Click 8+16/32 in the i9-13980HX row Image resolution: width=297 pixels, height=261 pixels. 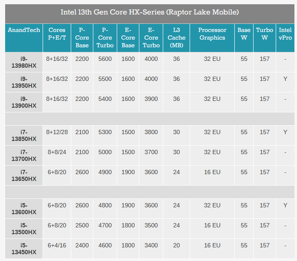coord(57,59)
